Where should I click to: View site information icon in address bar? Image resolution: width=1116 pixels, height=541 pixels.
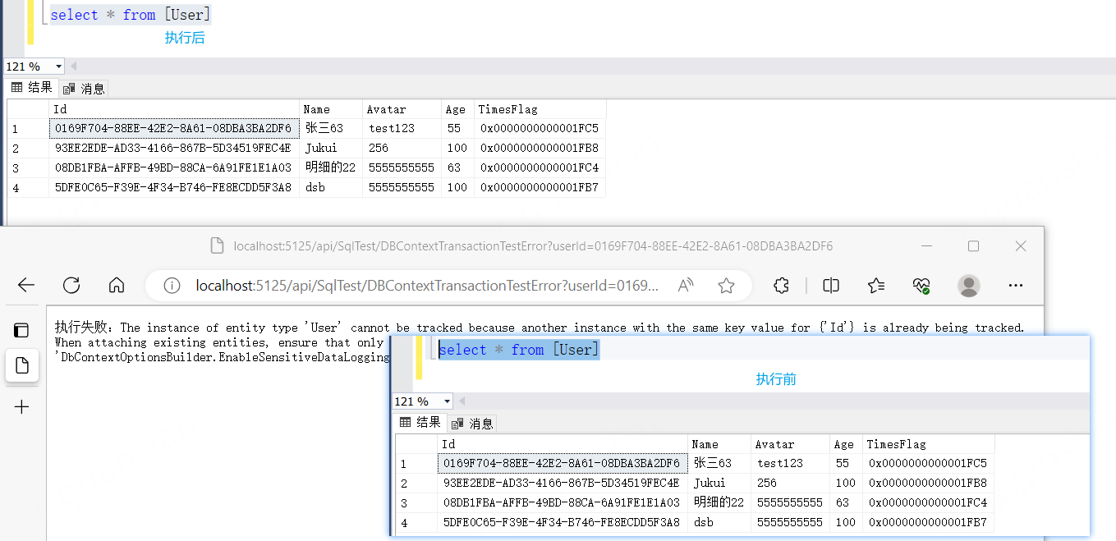click(x=172, y=286)
